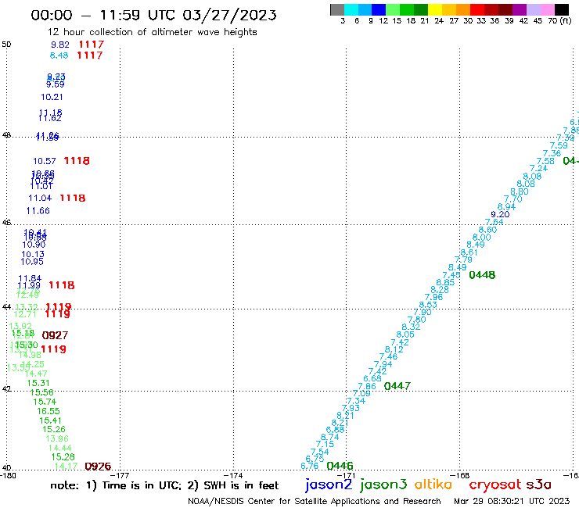Click the light green value 14.17
This screenshot has height=508, width=579.
[x=66, y=467]
